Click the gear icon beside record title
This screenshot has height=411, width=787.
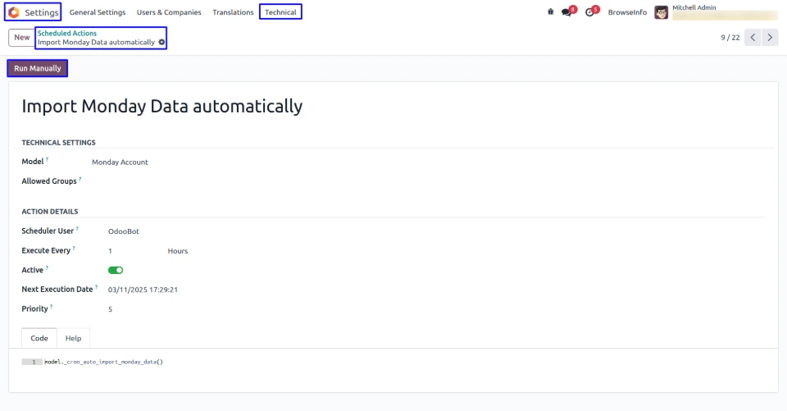[161, 42]
